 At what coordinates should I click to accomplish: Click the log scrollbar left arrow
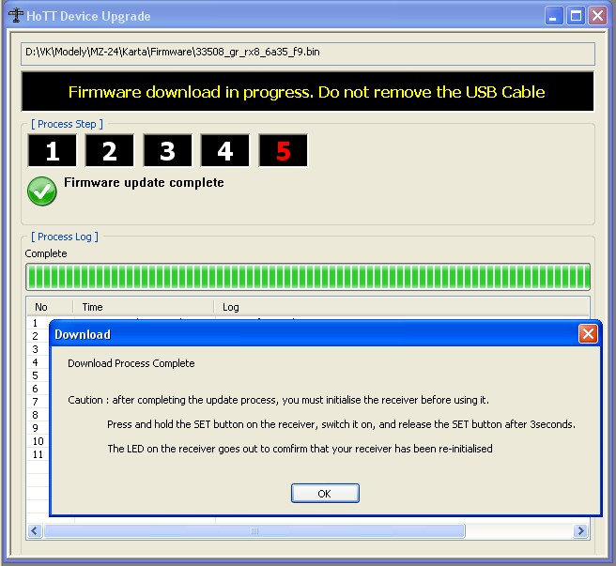[x=36, y=530]
